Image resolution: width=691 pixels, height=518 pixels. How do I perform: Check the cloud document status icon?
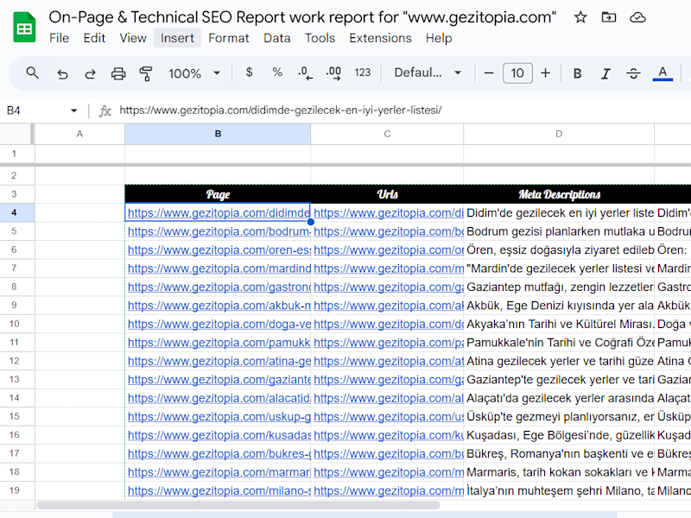point(637,17)
